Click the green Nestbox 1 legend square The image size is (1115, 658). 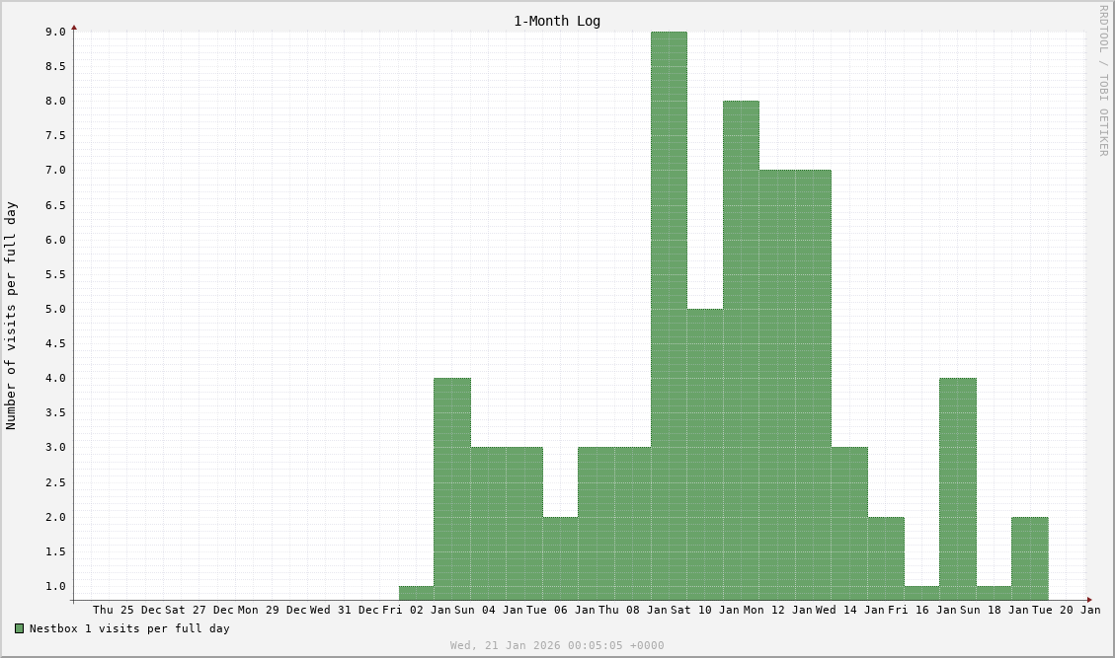point(19,628)
